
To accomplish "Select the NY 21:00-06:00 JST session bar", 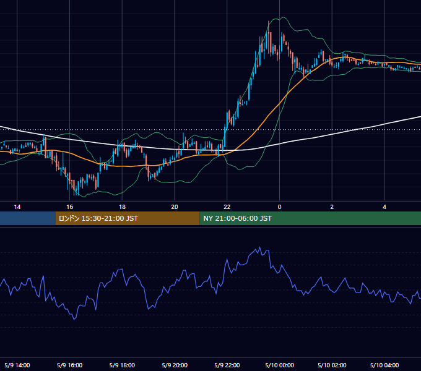I will pos(310,218).
